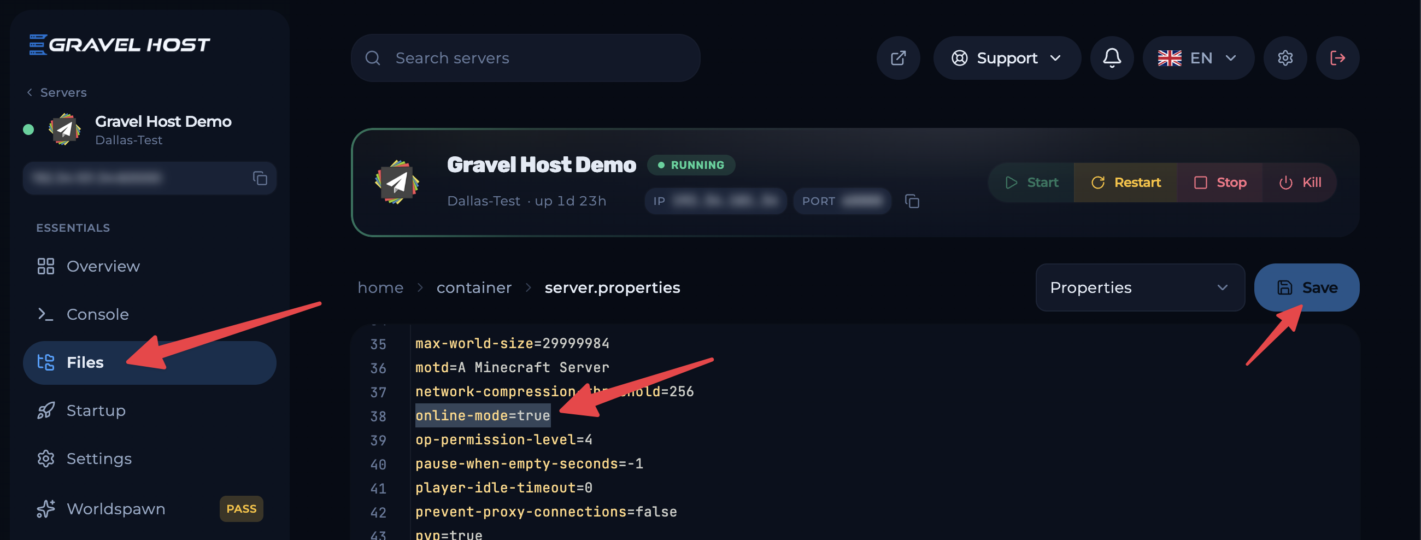Screen dimensions: 1421x540
Task: Click the logout icon button
Action: [1337, 58]
